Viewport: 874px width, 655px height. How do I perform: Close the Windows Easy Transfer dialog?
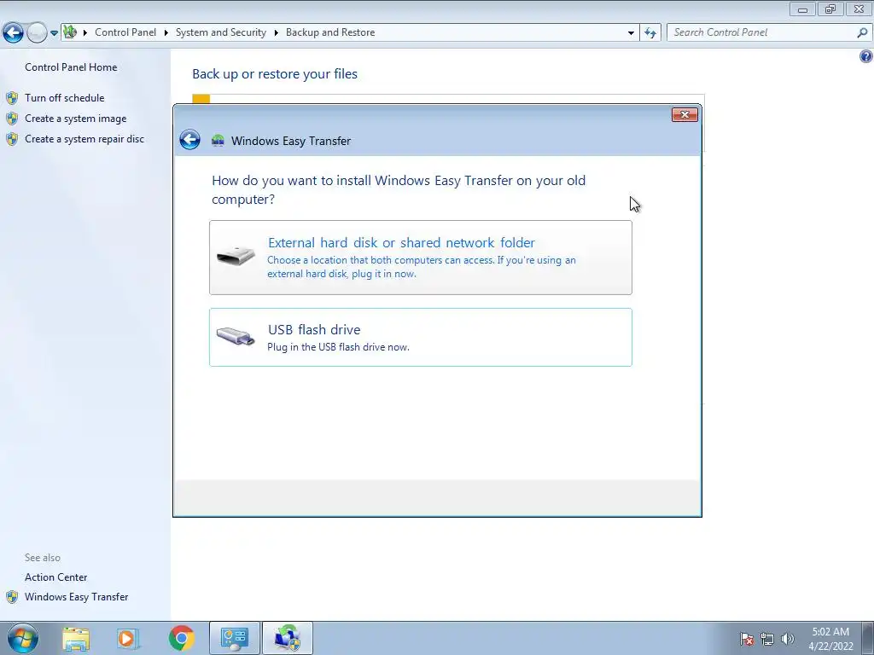[x=685, y=114]
